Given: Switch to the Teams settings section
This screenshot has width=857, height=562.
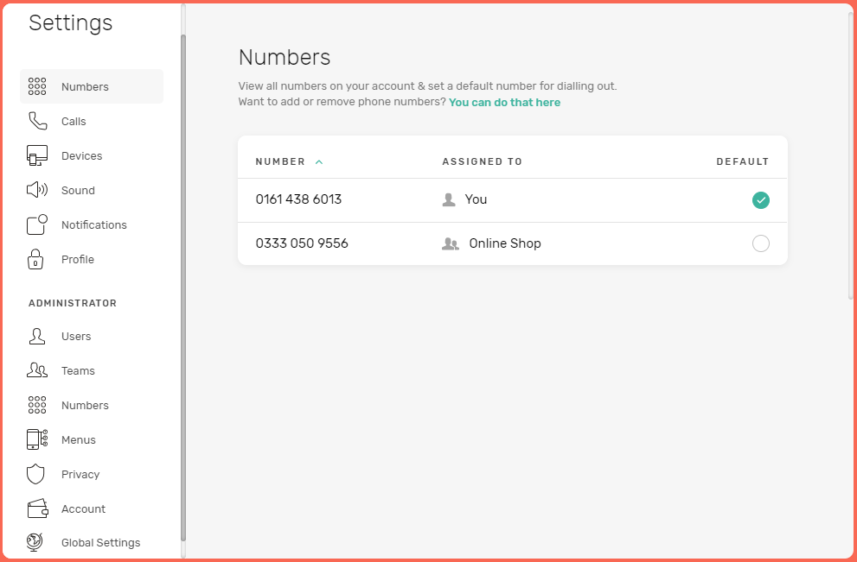Looking at the screenshot, I should (x=36, y=370).
